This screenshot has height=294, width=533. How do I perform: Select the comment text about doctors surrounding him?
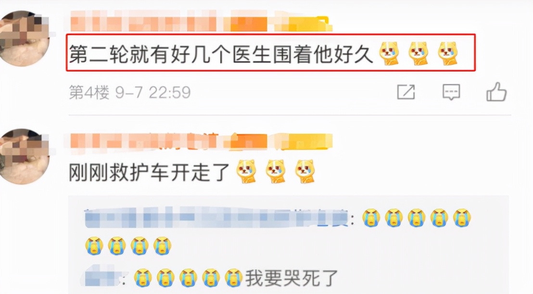click(221, 54)
